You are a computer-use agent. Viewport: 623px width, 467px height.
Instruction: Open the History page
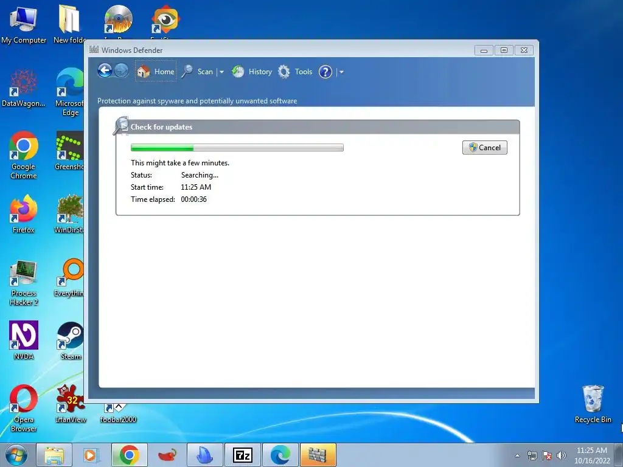click(x=252, y=72)
